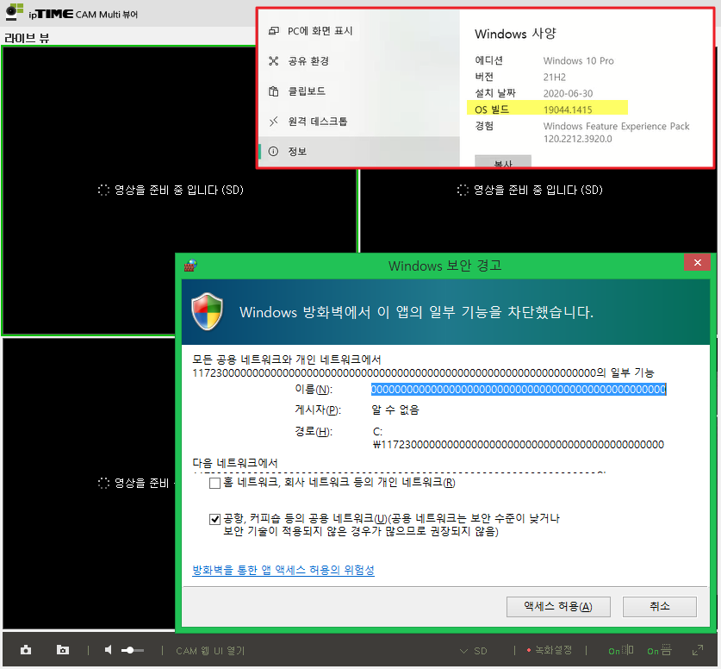Click the 클립보드 clipboard icon
The height and width of the screenshot is (669, 721).
point(274,91)
